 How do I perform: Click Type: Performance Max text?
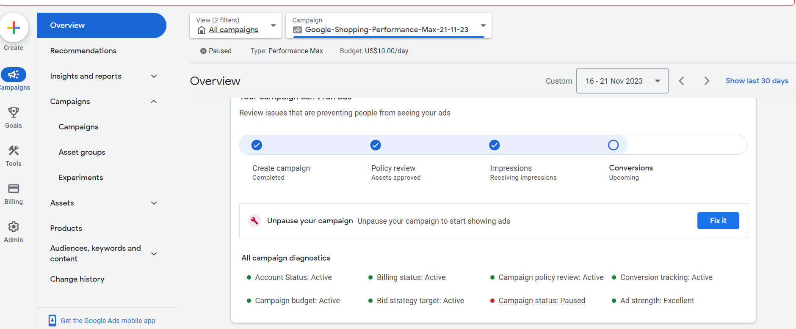point(287,51)
